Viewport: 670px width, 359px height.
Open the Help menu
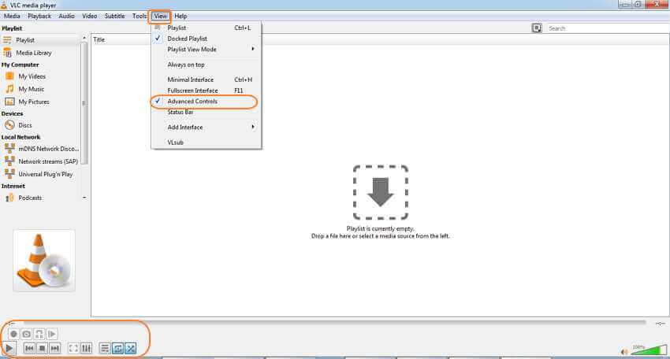(181, 17)
